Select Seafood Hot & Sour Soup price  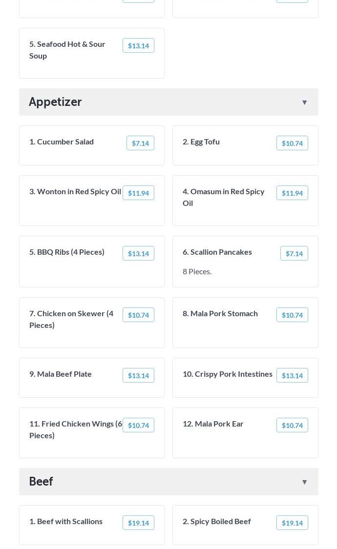coord(138,45)
